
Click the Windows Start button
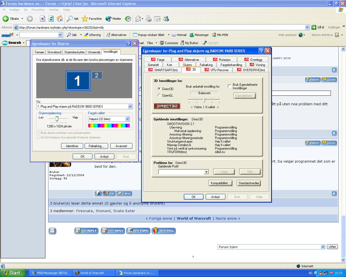[x=13, y=273]
